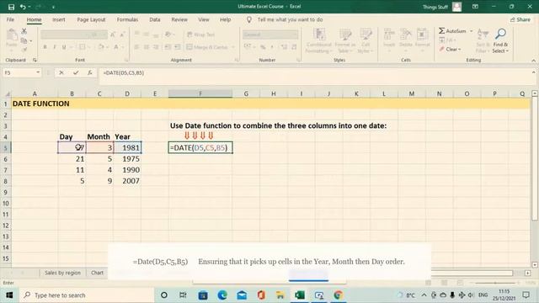Open Google Chrome from the taskbar

pos(339,295)
